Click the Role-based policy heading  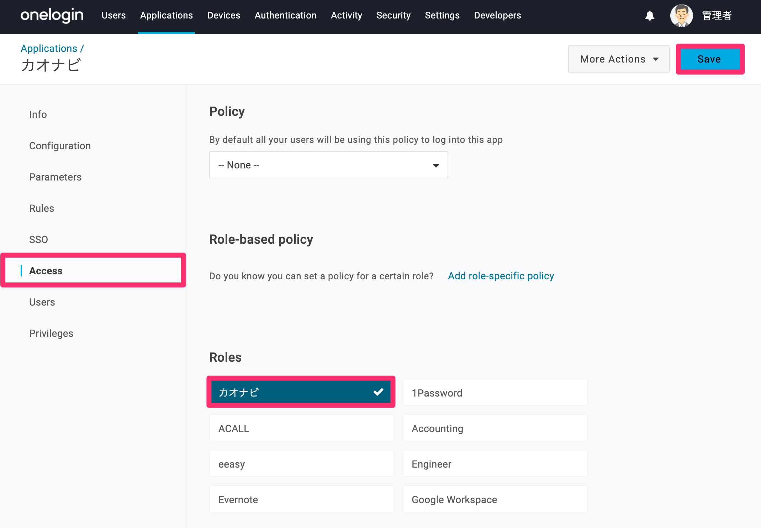[261, 239]
